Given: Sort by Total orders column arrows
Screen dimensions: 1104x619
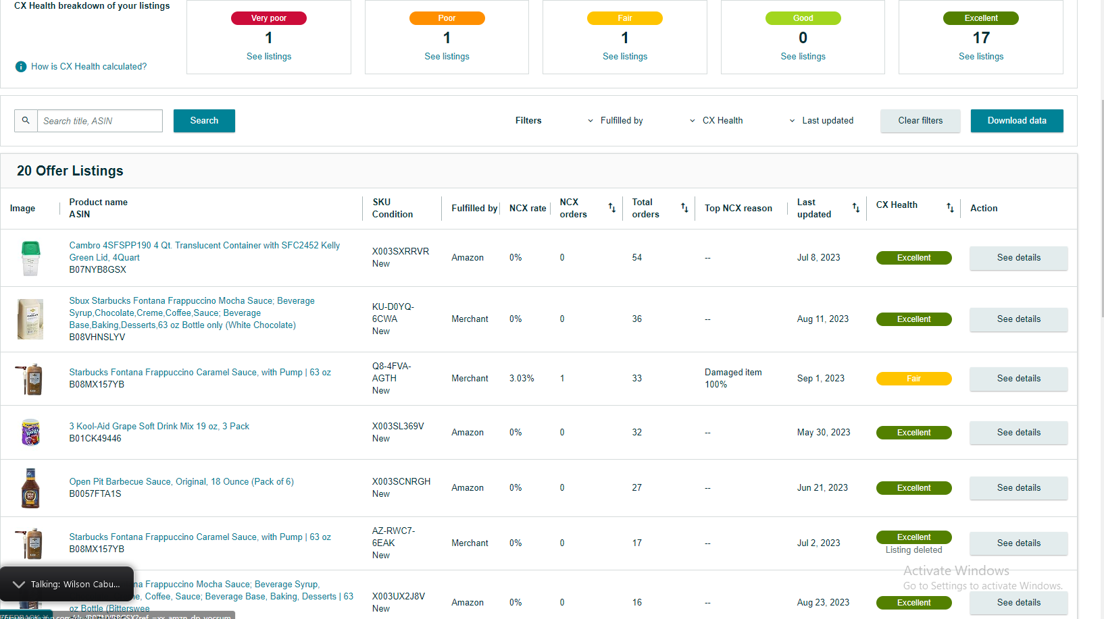Looking at the screenshot, I should tap(684, 208).
